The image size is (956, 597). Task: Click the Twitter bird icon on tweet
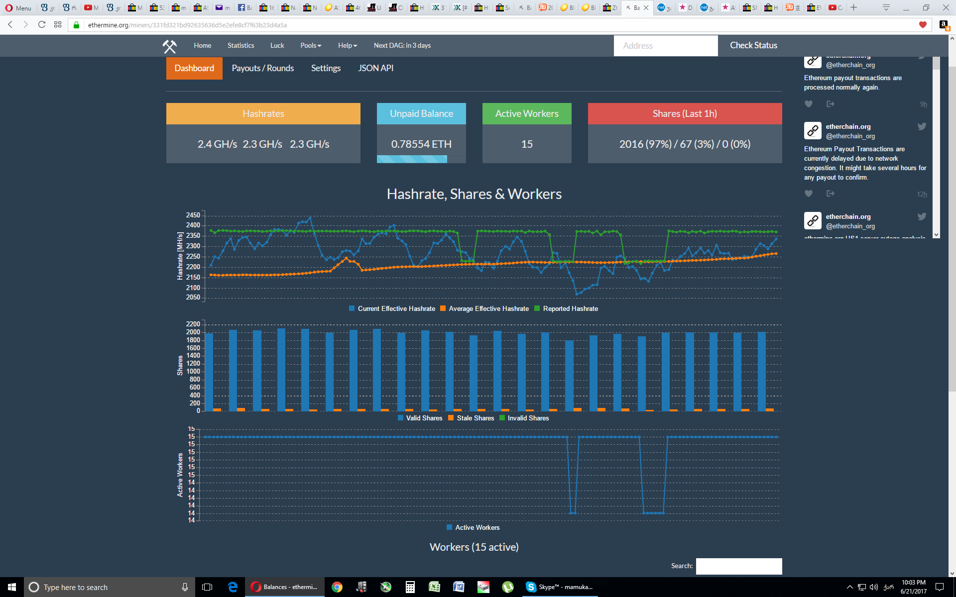click(922, 126)
